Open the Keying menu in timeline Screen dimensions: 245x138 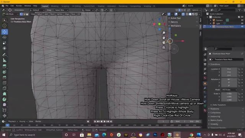pos(23,122)
